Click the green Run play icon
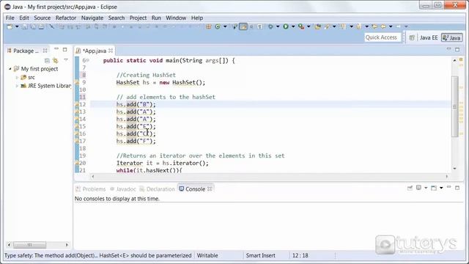Viewport: 469px width, 264px height. coord(286,26)
